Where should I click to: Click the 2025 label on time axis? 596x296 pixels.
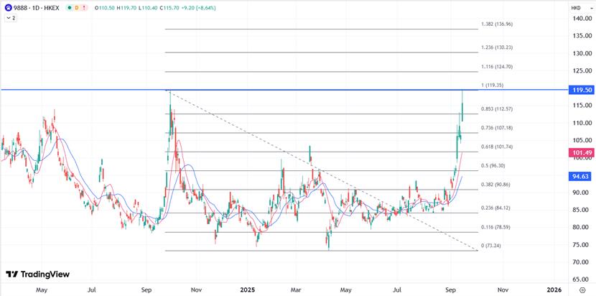(x=248, y=290)
